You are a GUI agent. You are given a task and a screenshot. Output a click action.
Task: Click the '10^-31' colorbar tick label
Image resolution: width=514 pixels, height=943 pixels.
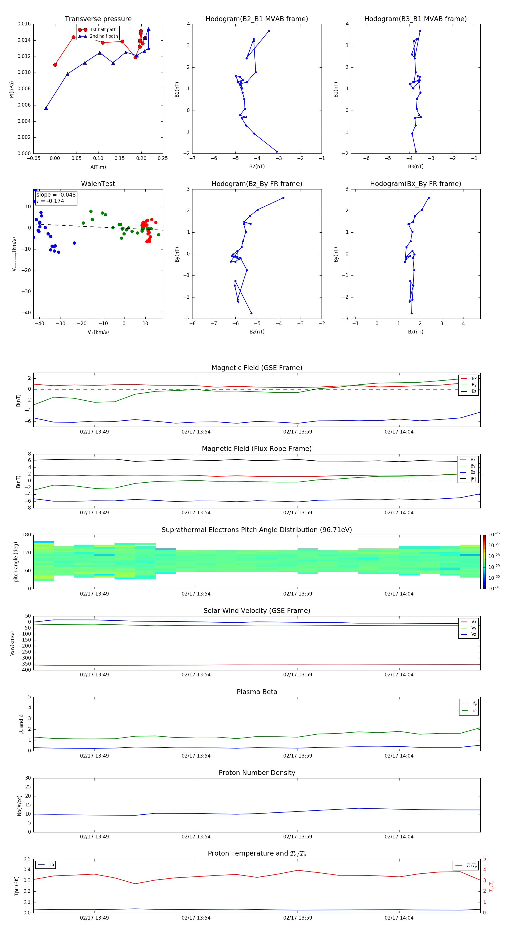[494, 588]
